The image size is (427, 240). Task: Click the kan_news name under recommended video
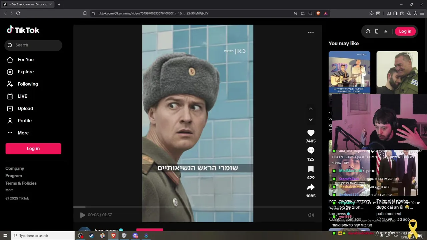click(337, 214)
